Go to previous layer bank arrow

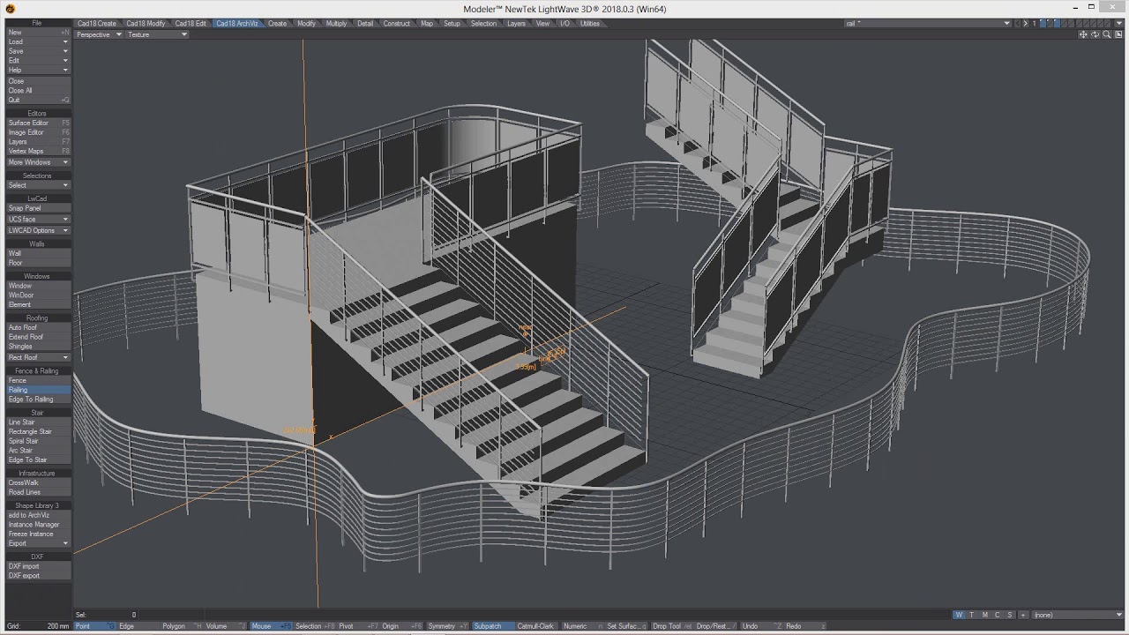[x=1017, y=24]
